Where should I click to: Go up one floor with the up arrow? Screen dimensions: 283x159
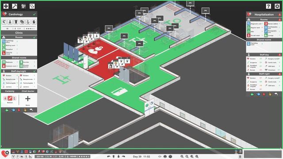click(114, 156)
